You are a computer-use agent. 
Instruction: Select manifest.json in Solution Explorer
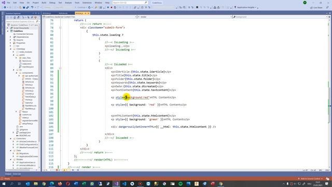[27, 67]
